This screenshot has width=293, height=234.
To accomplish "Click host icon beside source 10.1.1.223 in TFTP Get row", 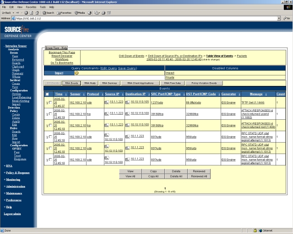I will point(107,102).
